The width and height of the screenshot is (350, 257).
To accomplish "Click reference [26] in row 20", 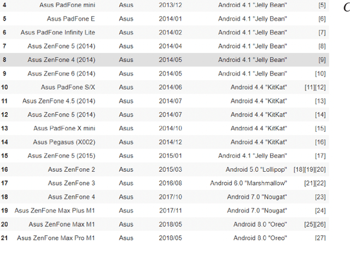I will click(320, 224).
